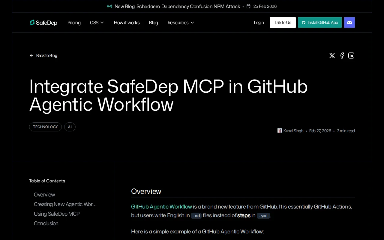Image resolution: width=384 pixels, height=240 pixels.
Task: Jump to Using SafeDep MCP section
Action: coord(57,214)
